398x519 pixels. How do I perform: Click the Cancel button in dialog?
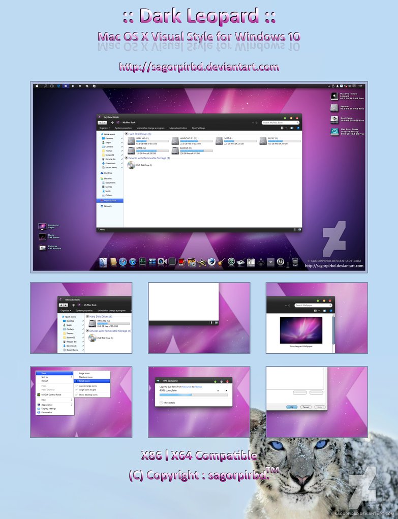(x=305, y=407)
